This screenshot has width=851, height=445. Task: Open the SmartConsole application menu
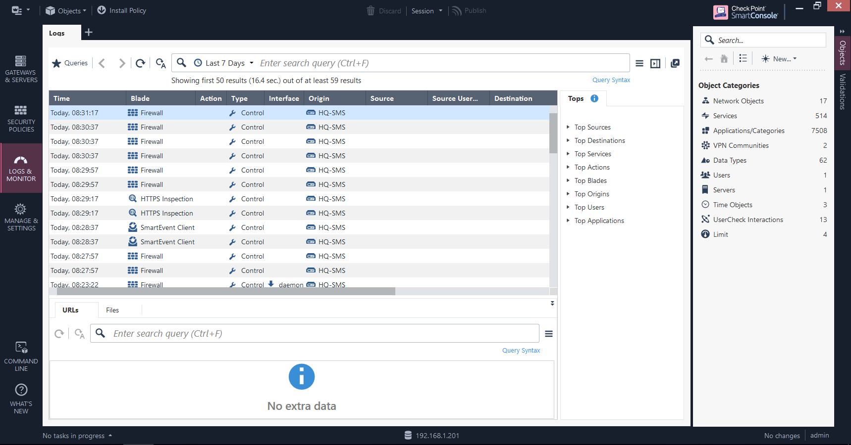[x=20, y=10]
